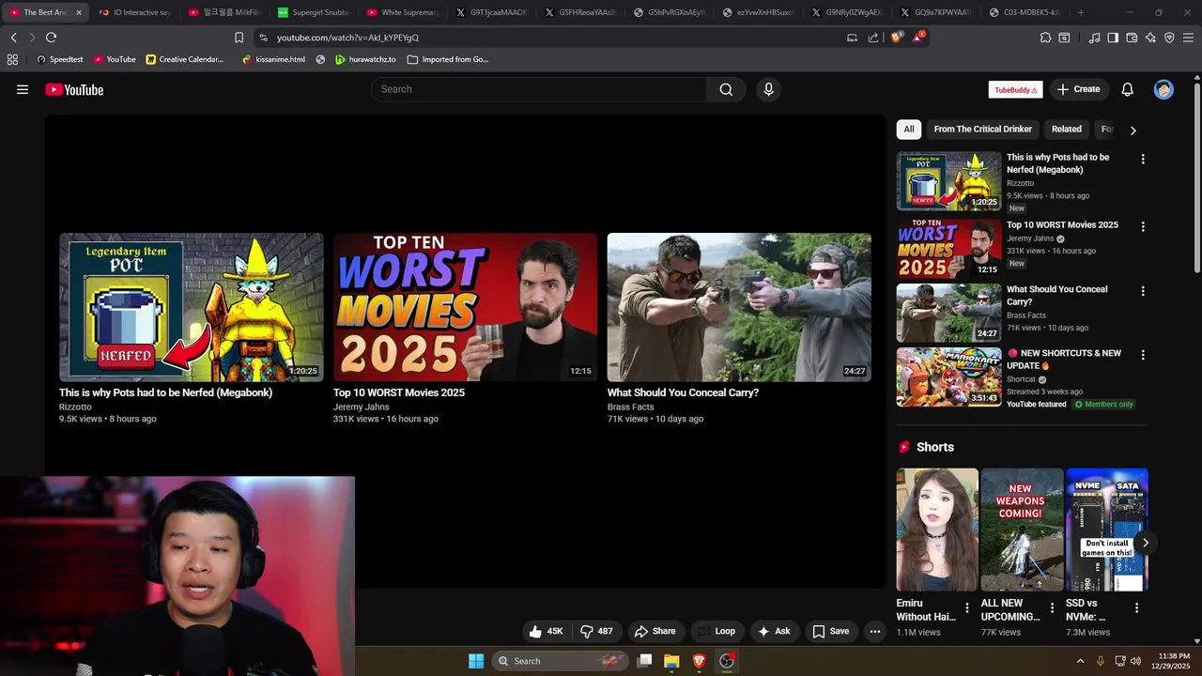This screenshot has height=676, width=1202.
Task: Open the Windows Start menu
Action: [476, 661]
